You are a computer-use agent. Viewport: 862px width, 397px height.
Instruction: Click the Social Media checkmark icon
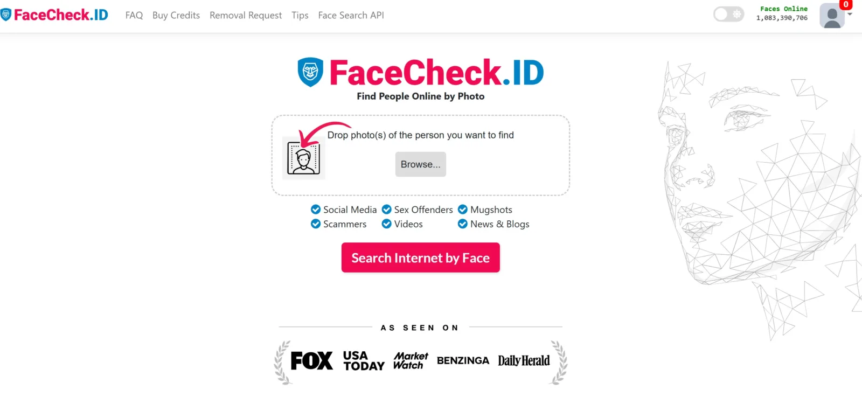[315, 209]
